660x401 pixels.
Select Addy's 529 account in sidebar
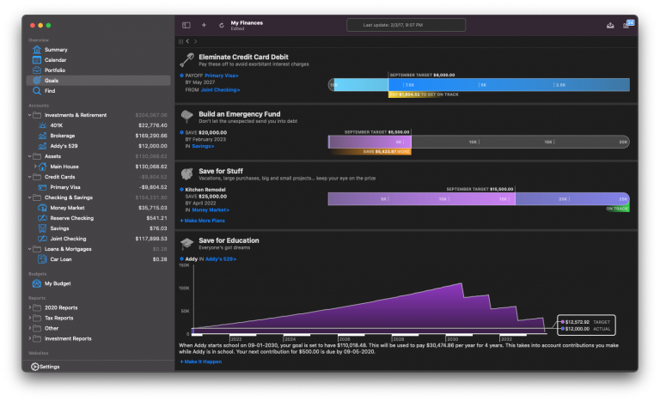pyautogui.click(x=98, y=146)
